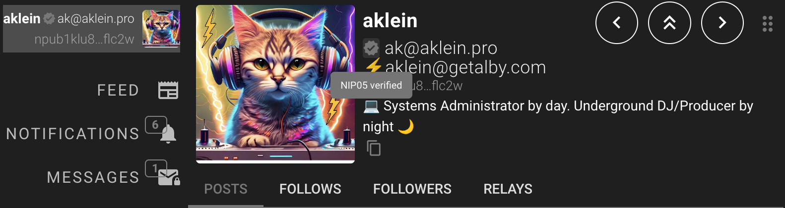Click the small verified badge in sidebar header
The image size is (785, 208).
[49, 19]
